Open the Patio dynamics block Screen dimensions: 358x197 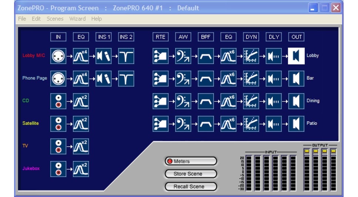point(251,123)
